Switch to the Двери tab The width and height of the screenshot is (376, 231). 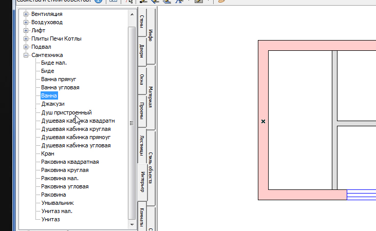[x=141, y=50]
